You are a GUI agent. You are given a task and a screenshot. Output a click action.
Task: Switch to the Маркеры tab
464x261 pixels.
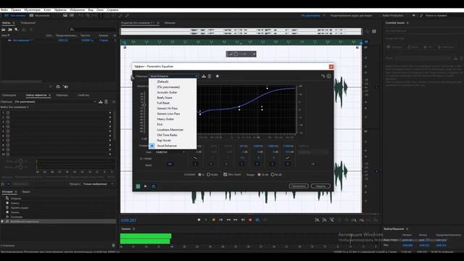point(62,95)
